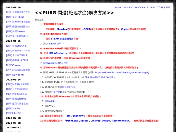This screenshot has height=132, width=176.
Task: Open the [教學]上帝存在的證明 article
Action: (x=17, y=89)
